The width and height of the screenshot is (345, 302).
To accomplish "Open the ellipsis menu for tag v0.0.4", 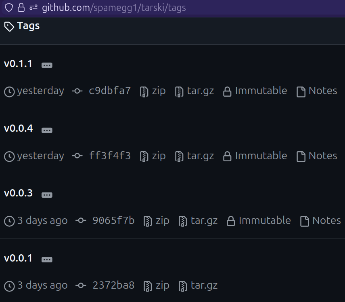I will point(47,130).
